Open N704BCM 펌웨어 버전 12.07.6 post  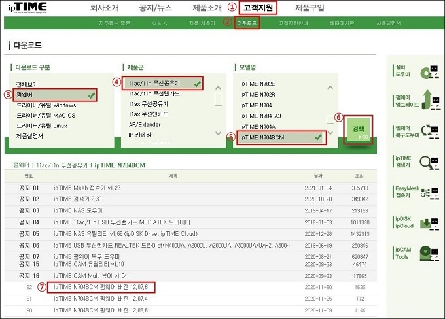(x=101, y=287)
